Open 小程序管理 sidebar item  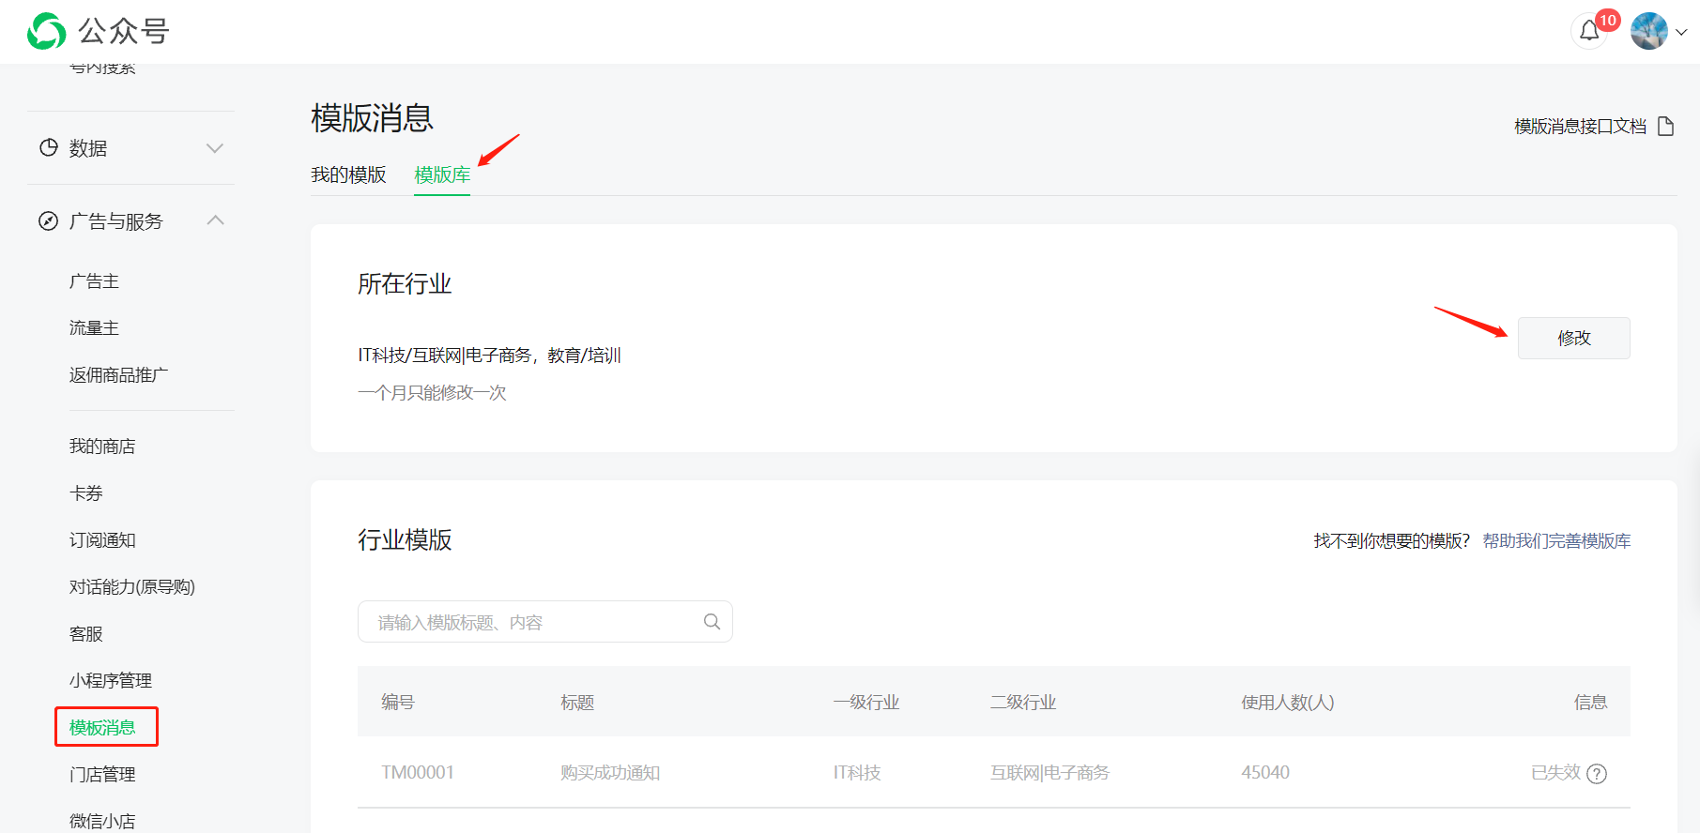111,681
